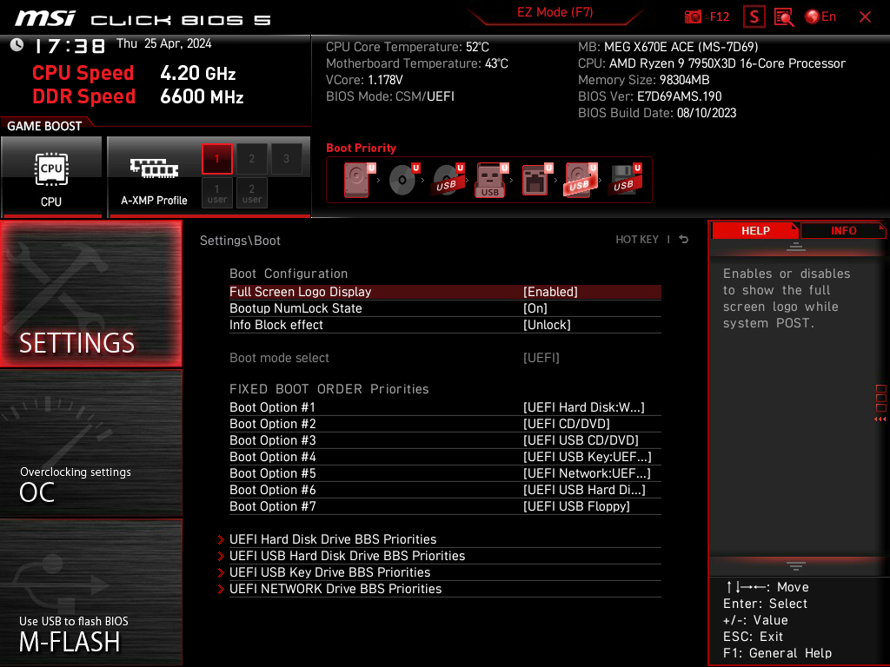The image size is (890, 667).
Task: Enable A-XMP profile 3
Action: pos(286,159)
